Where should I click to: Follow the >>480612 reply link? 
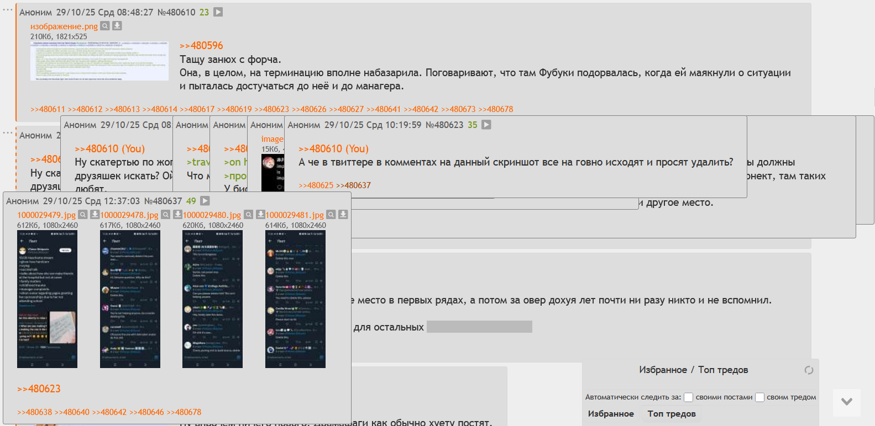point(85,109)
